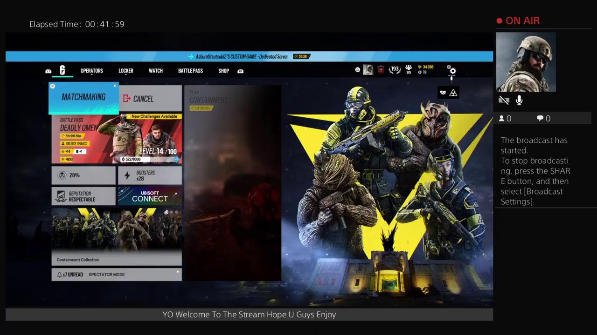
Task: Select the second carousel page dot
Action: [172, 212]
